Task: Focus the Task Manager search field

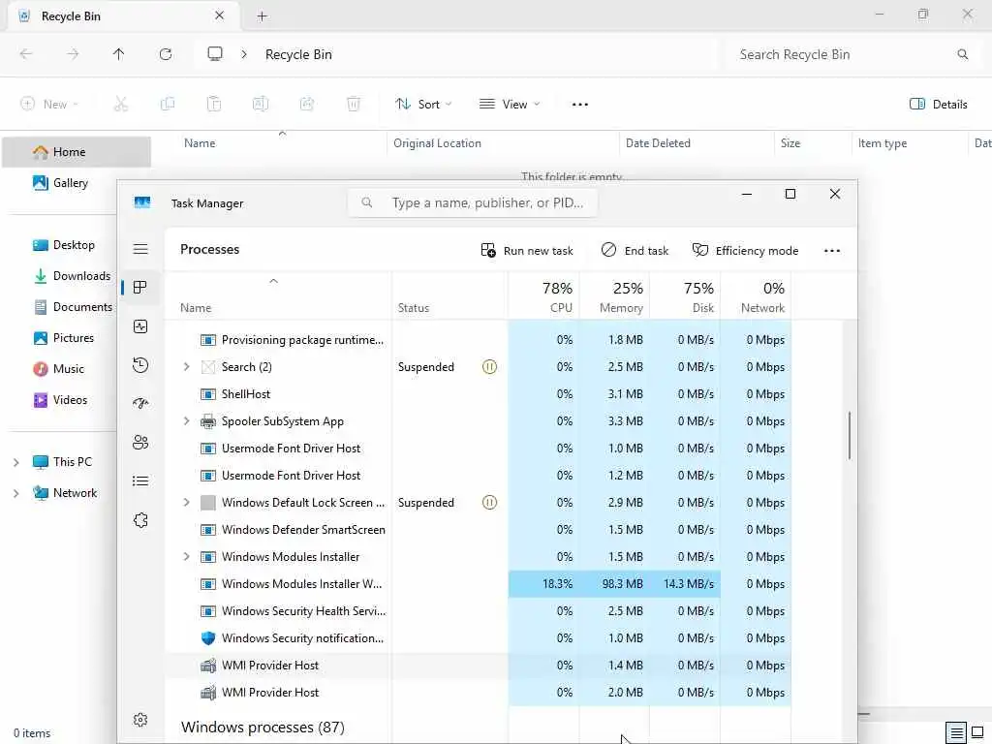Action: pos(473,203)
